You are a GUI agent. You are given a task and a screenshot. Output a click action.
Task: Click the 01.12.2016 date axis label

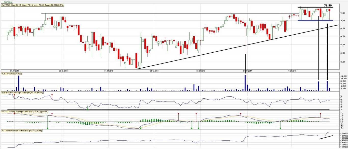click(154, 71)
